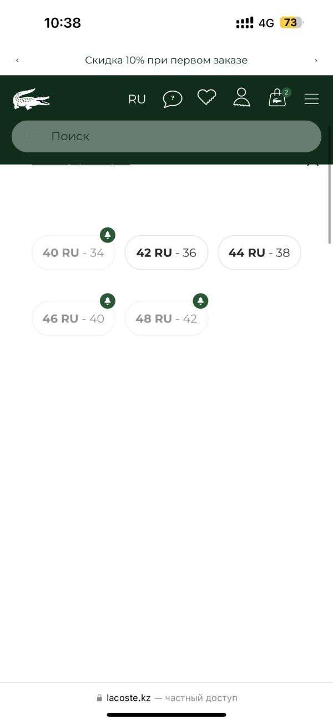Select size 40 RU - 34

73,252
